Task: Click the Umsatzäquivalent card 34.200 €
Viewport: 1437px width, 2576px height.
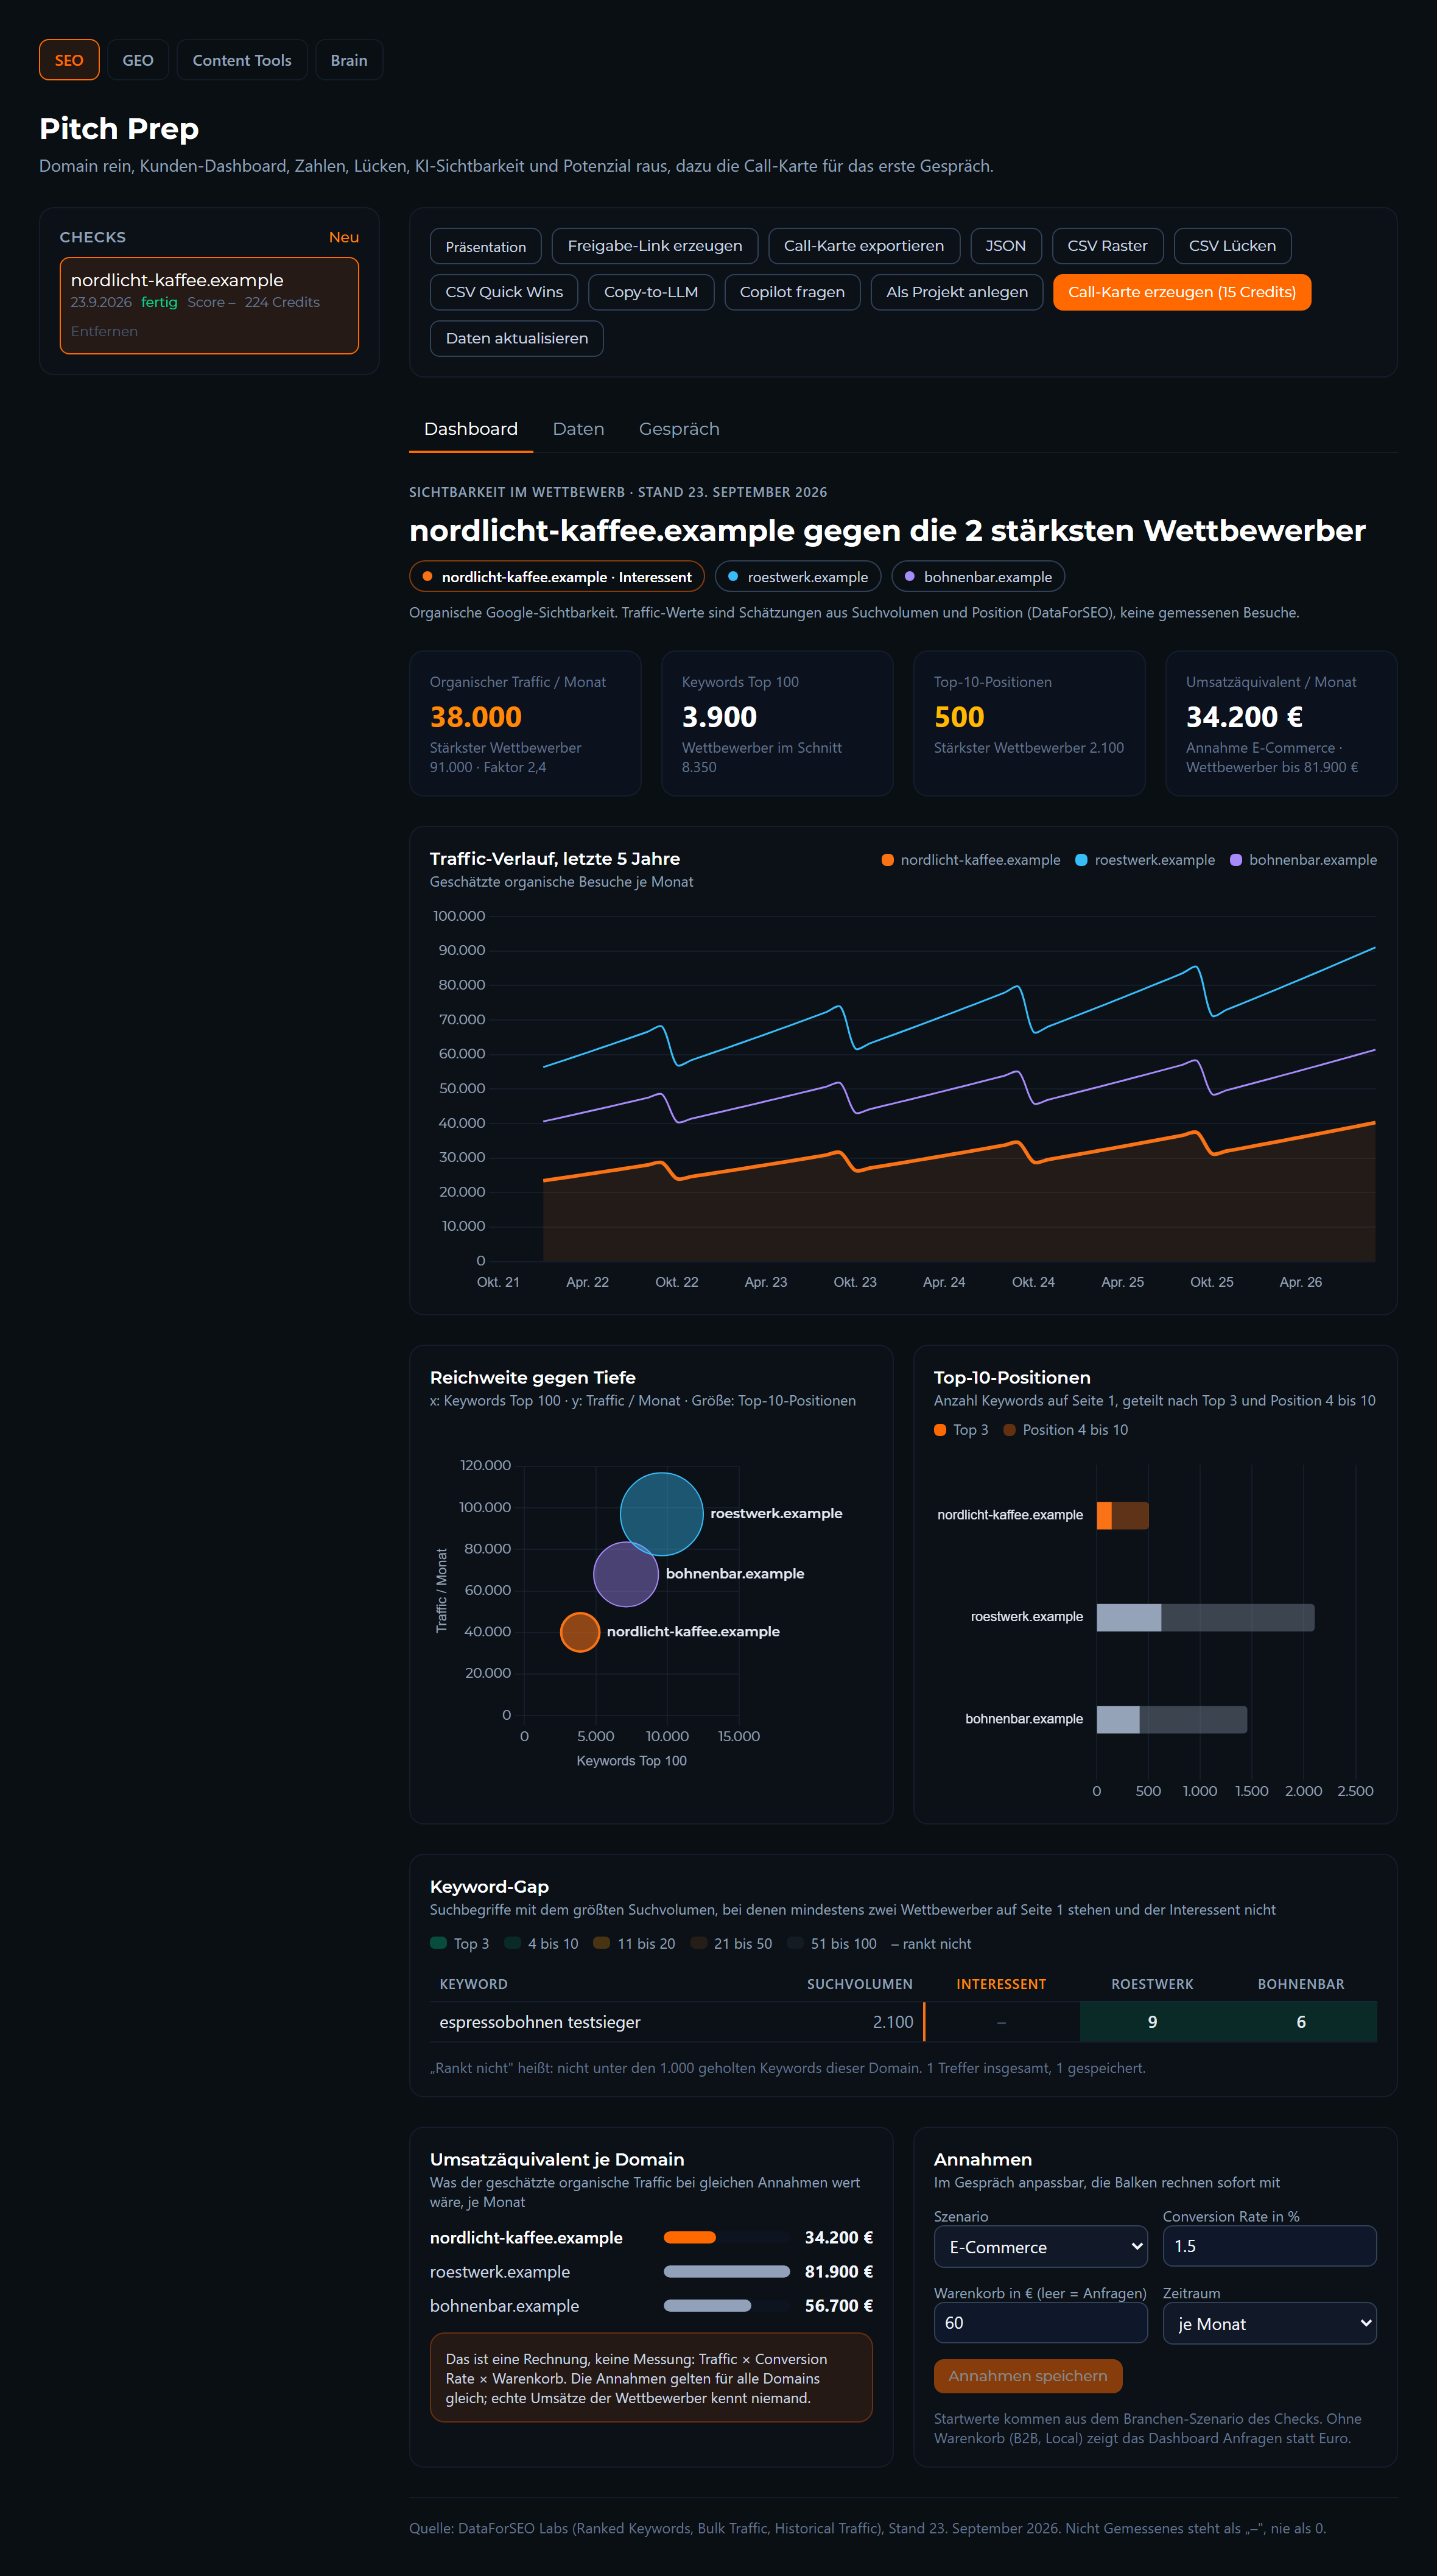Action: (1281, 723)
